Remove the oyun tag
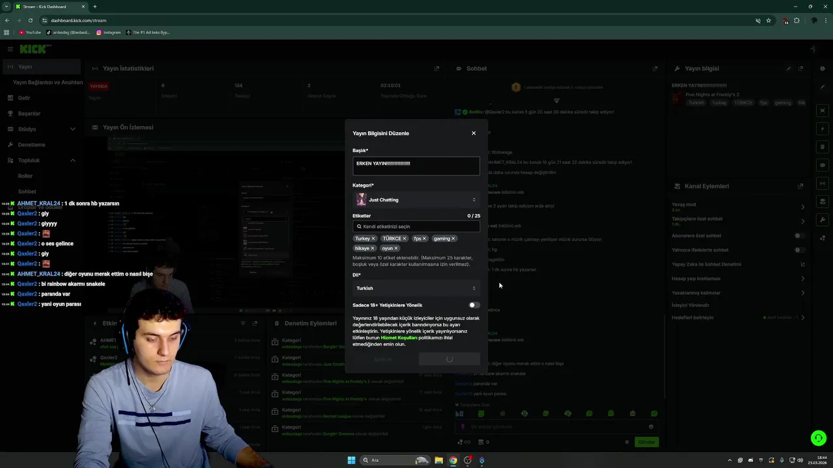Image resolution: width=833 pixels, height=468 pixels. pyautogui.click(x=396, y=248)
